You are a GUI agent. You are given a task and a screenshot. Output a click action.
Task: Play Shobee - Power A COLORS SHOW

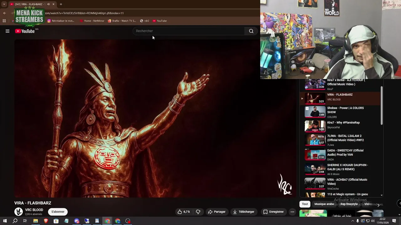point(340,112)
